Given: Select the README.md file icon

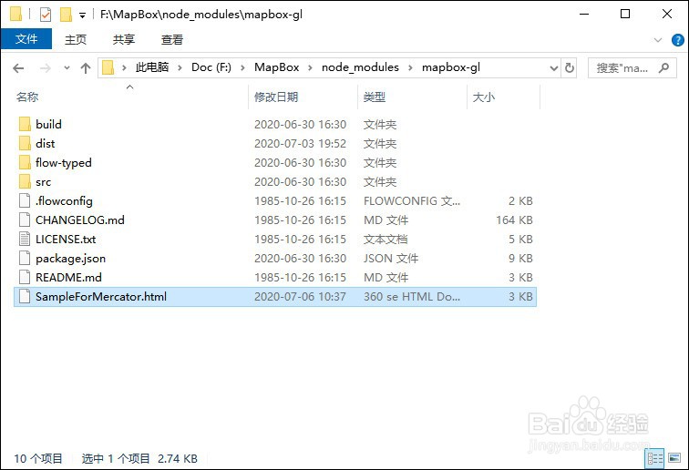Looking at the screenshot, I should click(x=25, y=277).
